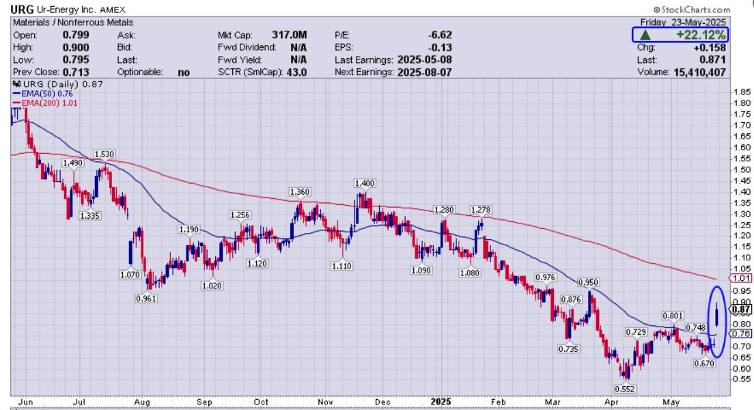Click the 0.748 price label
The height and width of the screenshot is (410, 754).
pos(695,328)
